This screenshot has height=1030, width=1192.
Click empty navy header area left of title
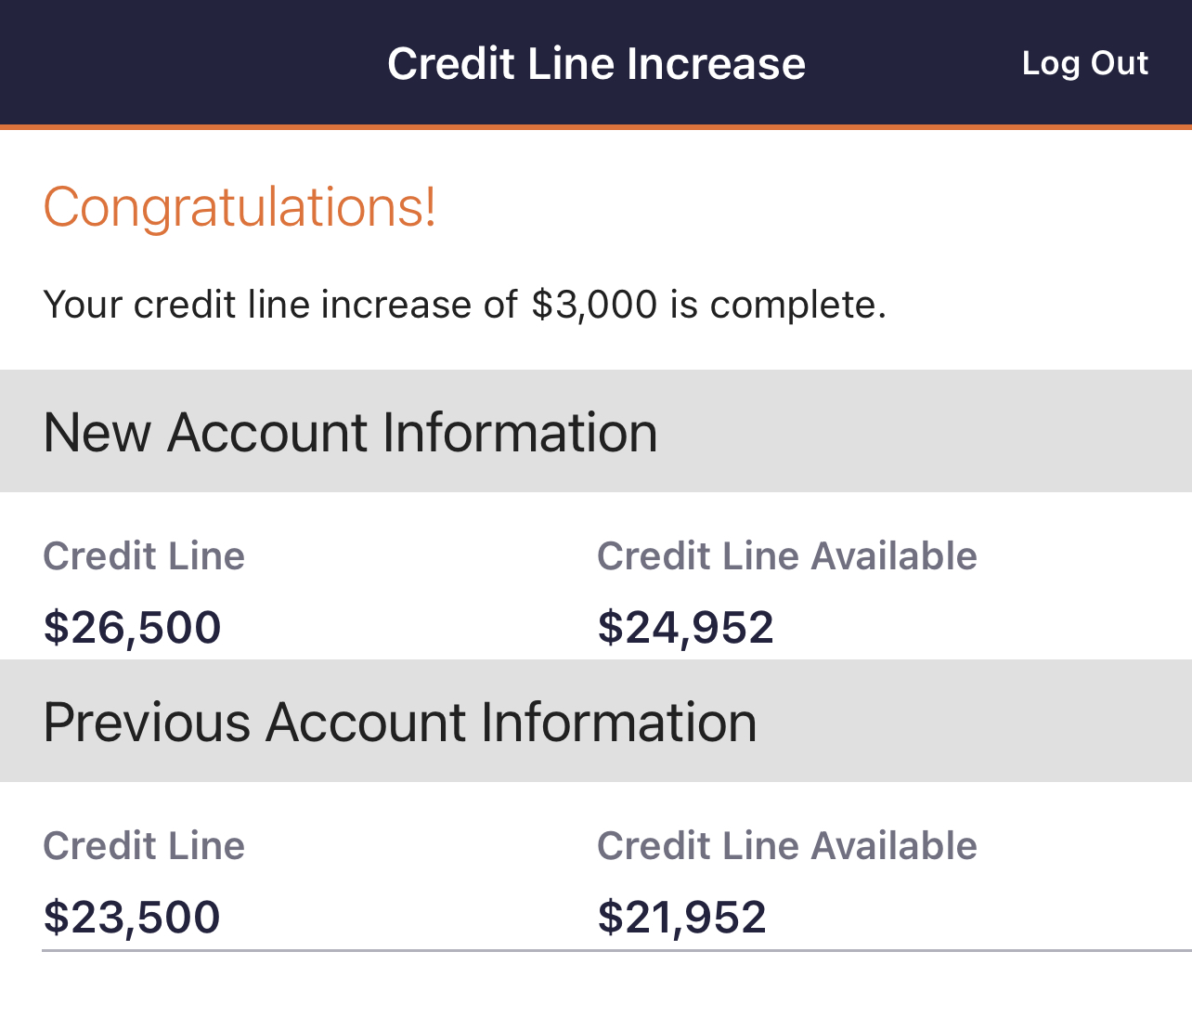186,63
